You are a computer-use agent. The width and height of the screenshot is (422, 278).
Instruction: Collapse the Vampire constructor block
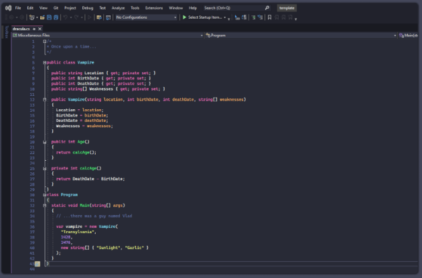pyautogui.click(x=44, y=99)
